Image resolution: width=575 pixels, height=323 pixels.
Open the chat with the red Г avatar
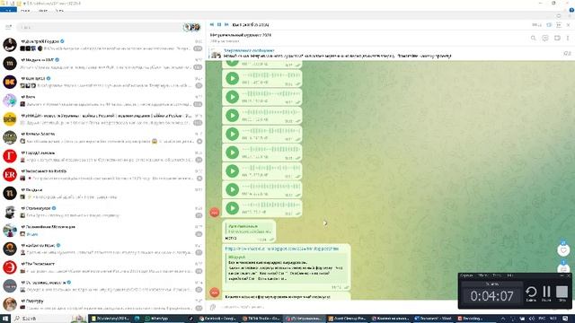(x=102, y=156)
